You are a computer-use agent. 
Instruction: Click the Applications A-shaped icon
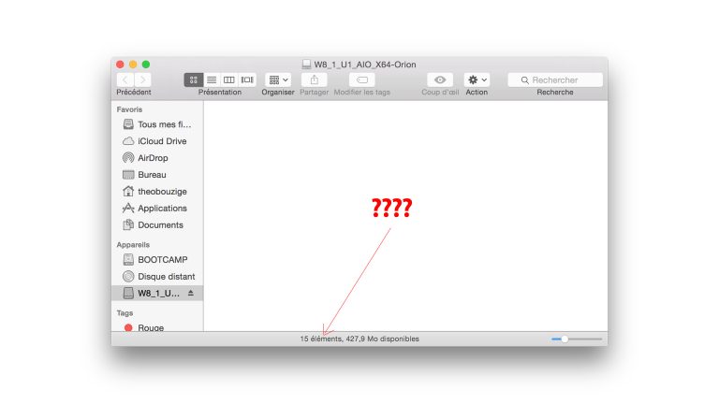(128, 208)
